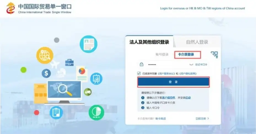Click the 启动 link in step one
256x134 pixels.
point(188,98)
